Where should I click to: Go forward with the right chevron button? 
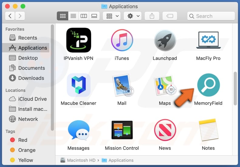click(20, 16)
